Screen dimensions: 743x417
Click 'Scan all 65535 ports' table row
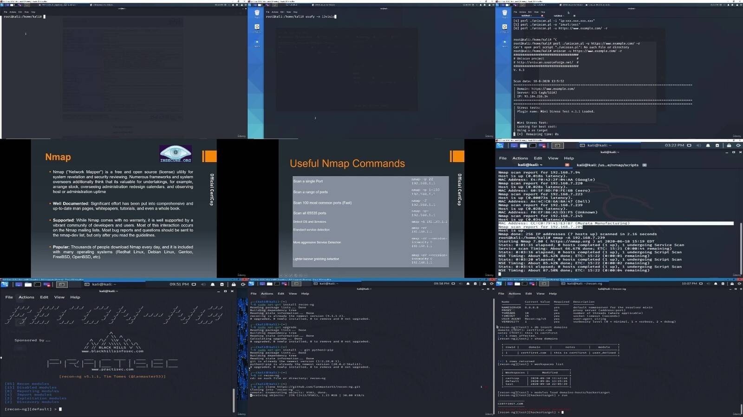[371, 213]
